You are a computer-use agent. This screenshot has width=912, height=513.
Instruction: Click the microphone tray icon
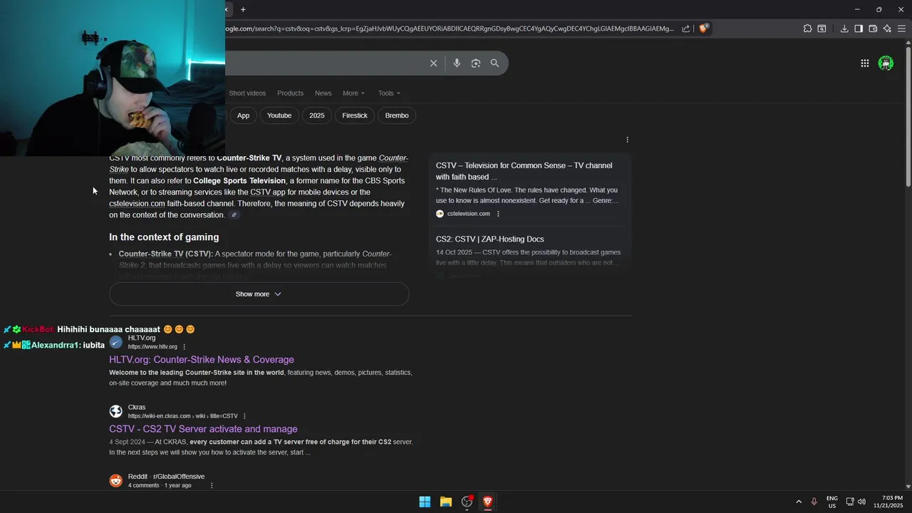pyautogui.click(x=814, y=502)
